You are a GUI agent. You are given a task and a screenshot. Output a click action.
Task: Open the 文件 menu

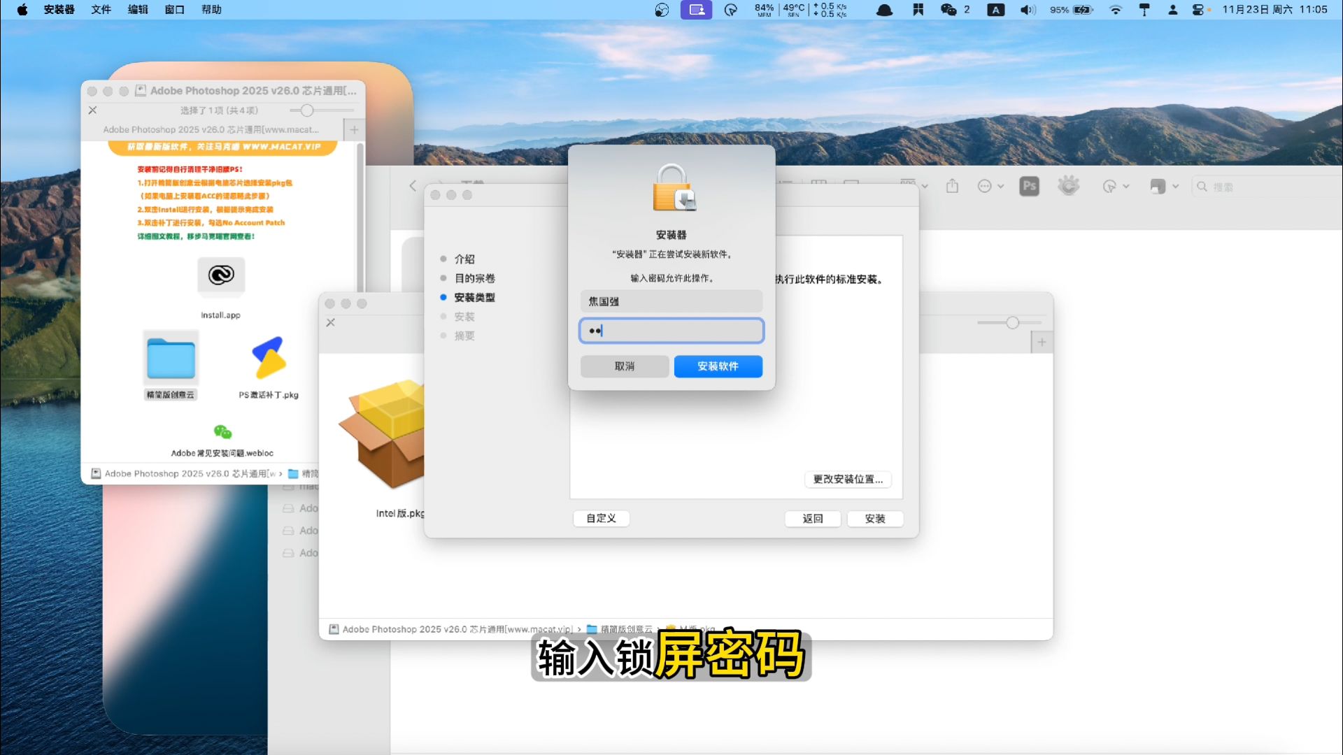point(101,10)
